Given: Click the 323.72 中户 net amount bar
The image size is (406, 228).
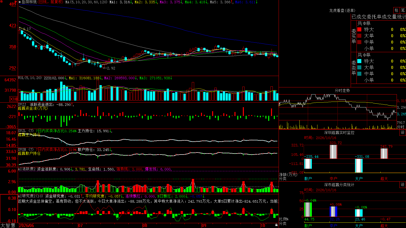Looking at the screenshot, I should point(333,152).
